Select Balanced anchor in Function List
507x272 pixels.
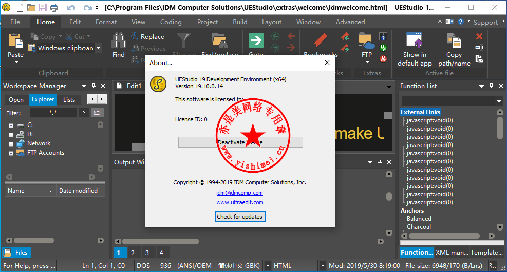419,219
